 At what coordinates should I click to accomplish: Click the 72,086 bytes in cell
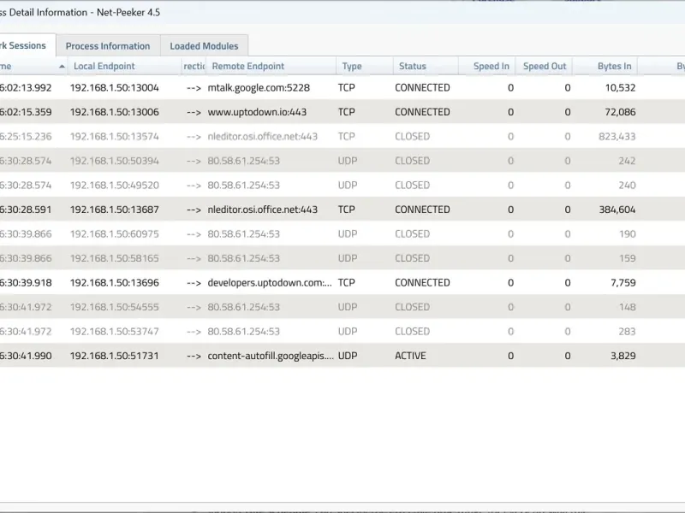pos(620,112)
